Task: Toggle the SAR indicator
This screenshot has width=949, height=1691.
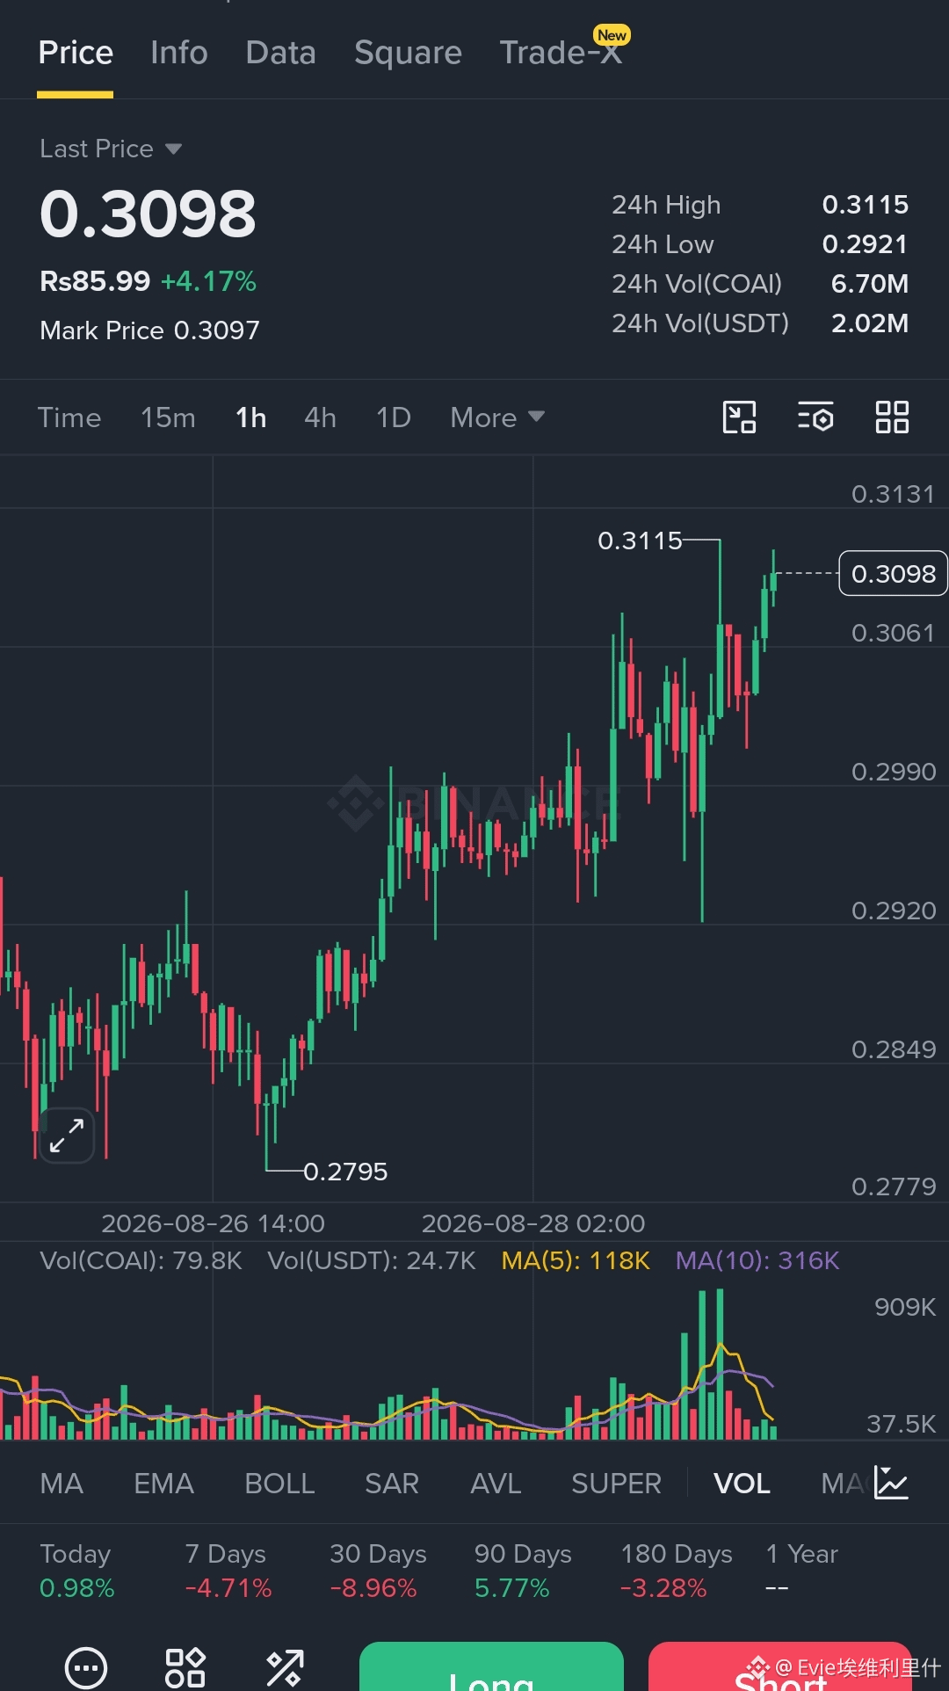Action: [x=392, y=1484]
